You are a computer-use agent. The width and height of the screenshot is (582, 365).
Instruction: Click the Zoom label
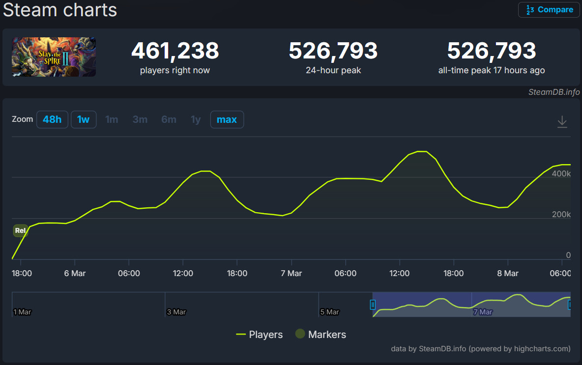tap(22, 119)
